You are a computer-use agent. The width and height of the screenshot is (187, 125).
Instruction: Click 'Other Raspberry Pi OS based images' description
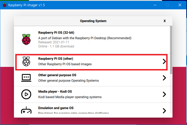pos(65,64)
